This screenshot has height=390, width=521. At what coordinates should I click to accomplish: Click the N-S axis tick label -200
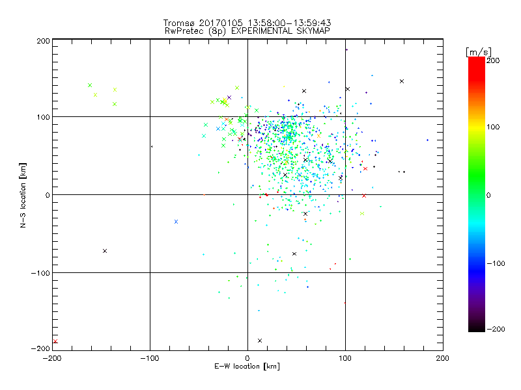coord(40,348)
